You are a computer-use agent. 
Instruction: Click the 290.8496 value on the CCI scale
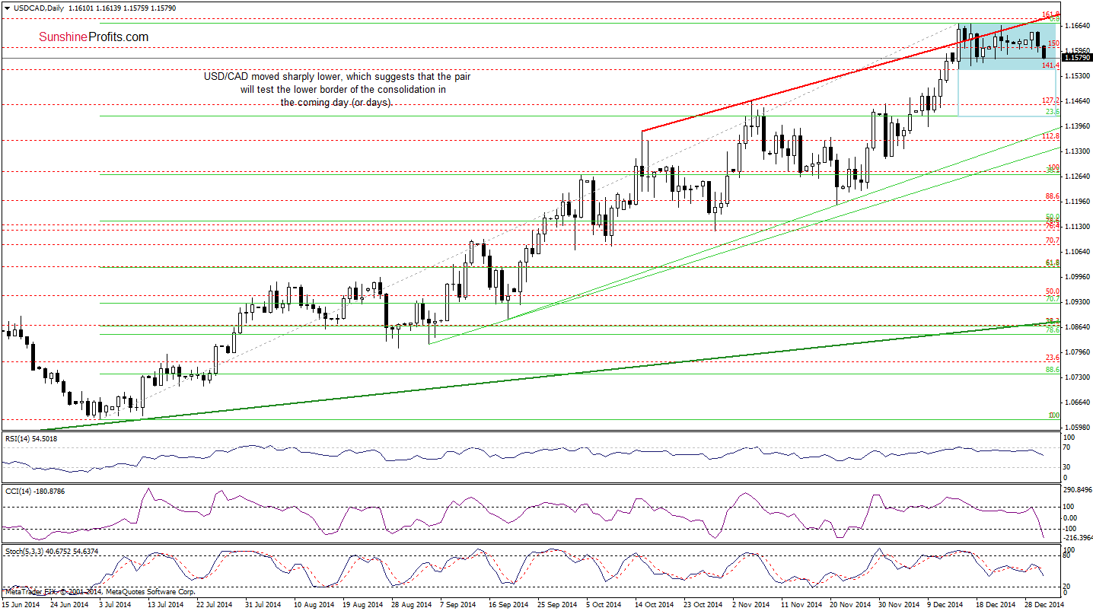click(x=1077, y=489)
